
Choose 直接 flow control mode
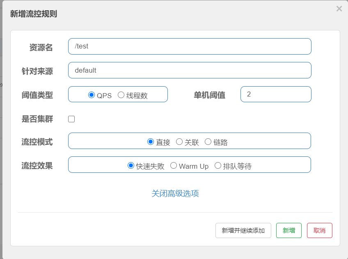coord(151,142)
